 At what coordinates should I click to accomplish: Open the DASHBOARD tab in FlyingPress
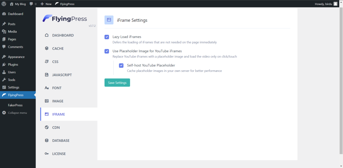[69, 35]
